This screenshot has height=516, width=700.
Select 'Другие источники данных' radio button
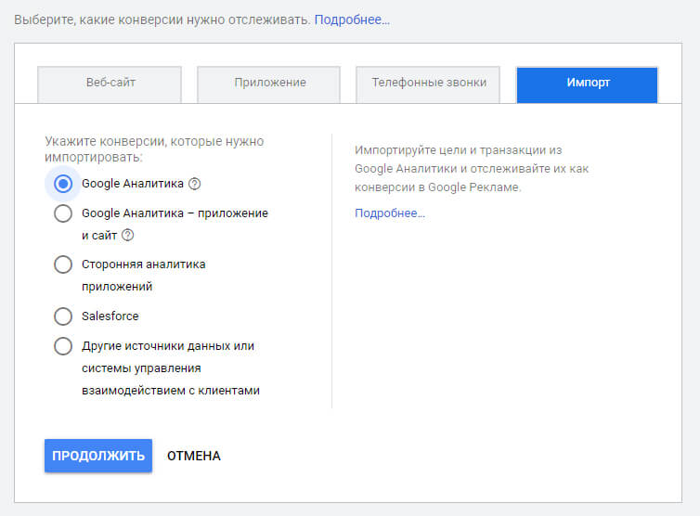click(x=63, y=346)
